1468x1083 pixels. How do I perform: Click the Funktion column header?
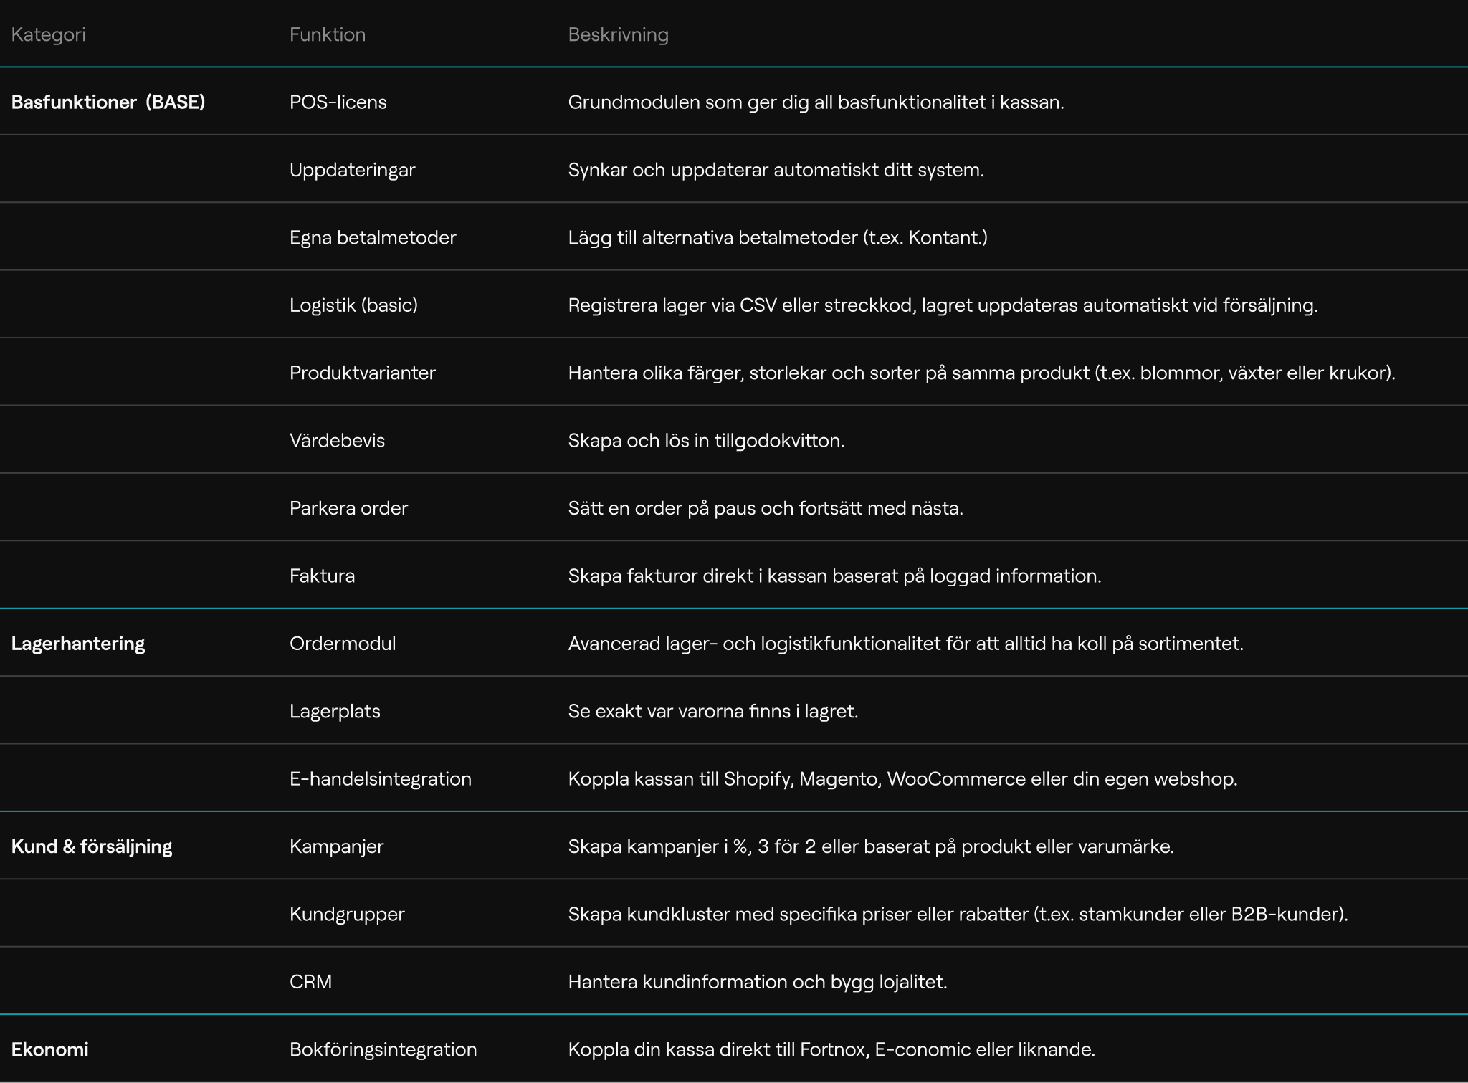pyautogui.click(x=327, y=34)
